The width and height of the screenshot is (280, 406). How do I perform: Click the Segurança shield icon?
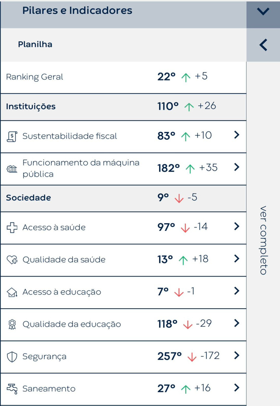pyautogui.click(x=12, y=357)
